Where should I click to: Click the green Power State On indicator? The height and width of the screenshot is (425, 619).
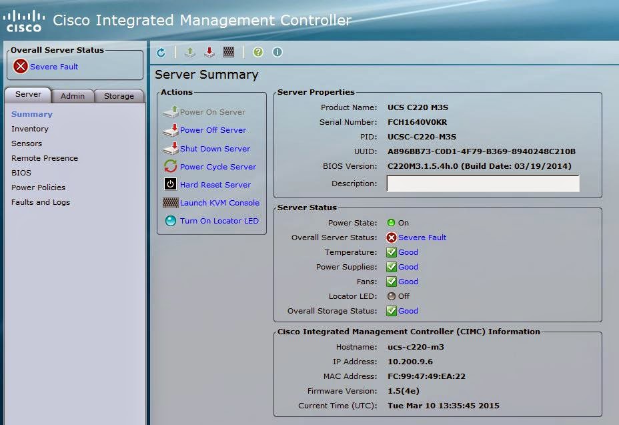pyautogui.click(x=391, y=223)
